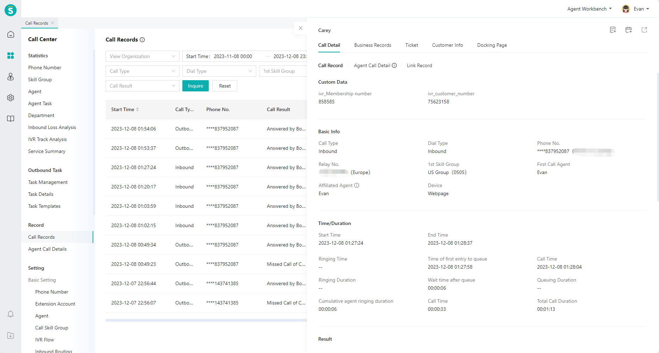The width and height of the screenshot is (659, 353).
Task: Open Extension Account setting
Action: pyautogui.click(x=55, y=304)
